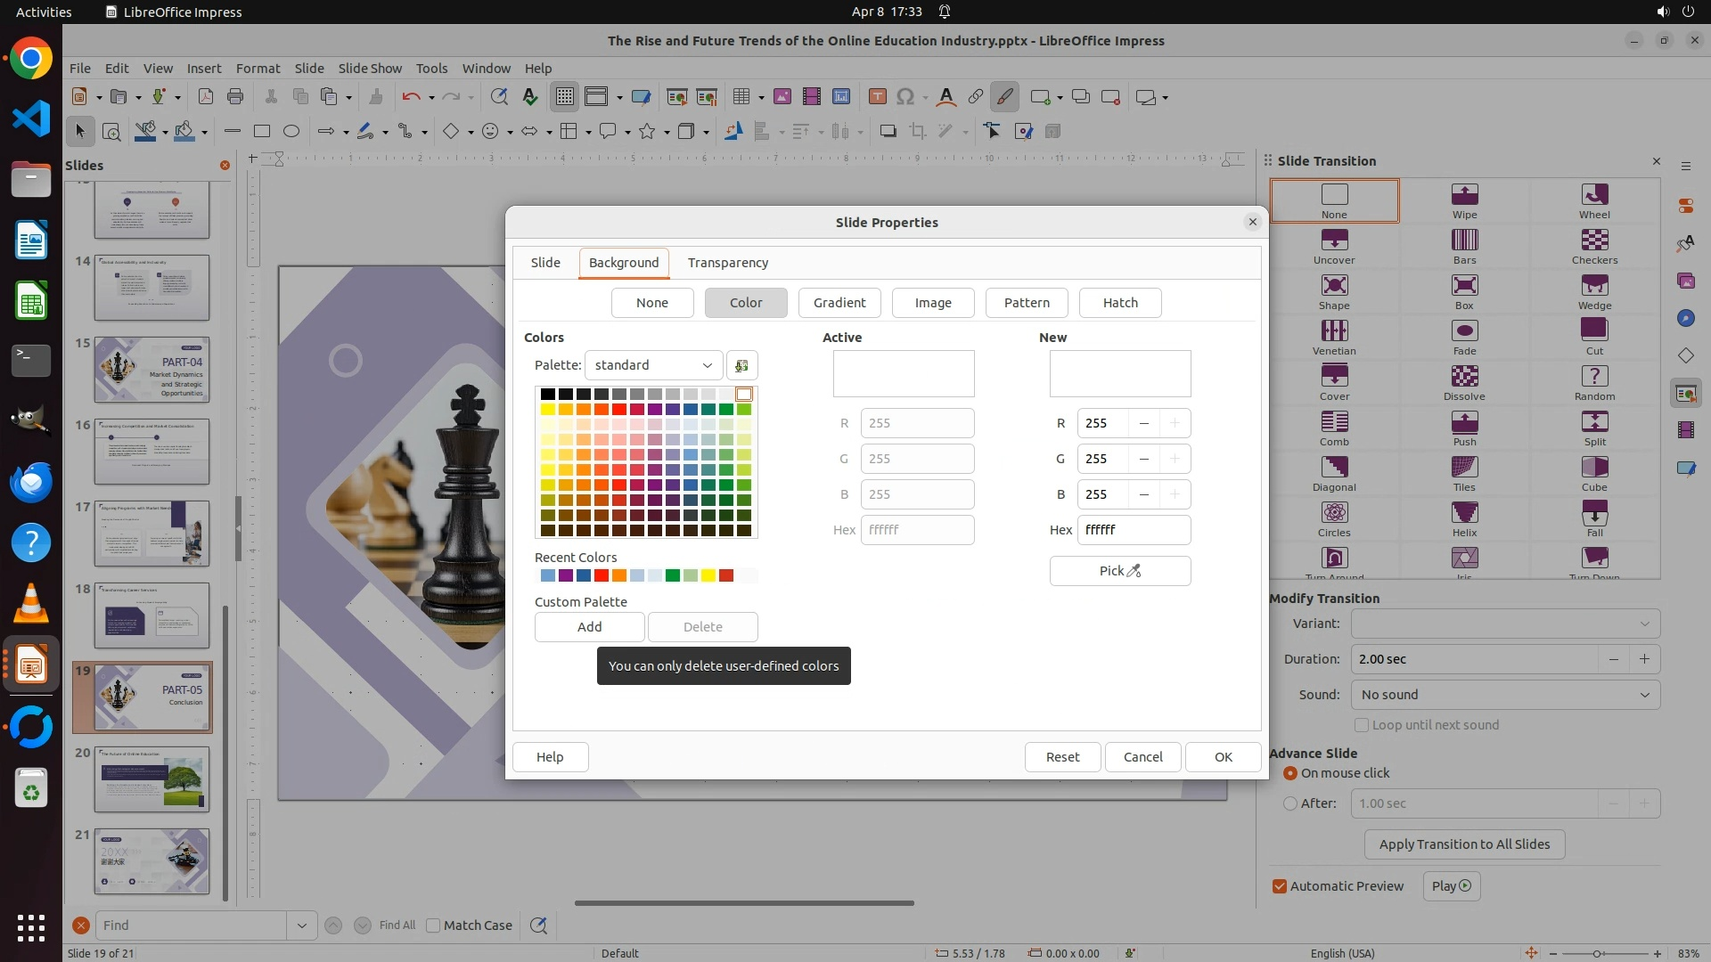Image resolution: width=1711 pixels, height=962 pixels.
Task: Pick the red swatch in Recent Colors
Action: pyautogui.click(x=602, y=575)
